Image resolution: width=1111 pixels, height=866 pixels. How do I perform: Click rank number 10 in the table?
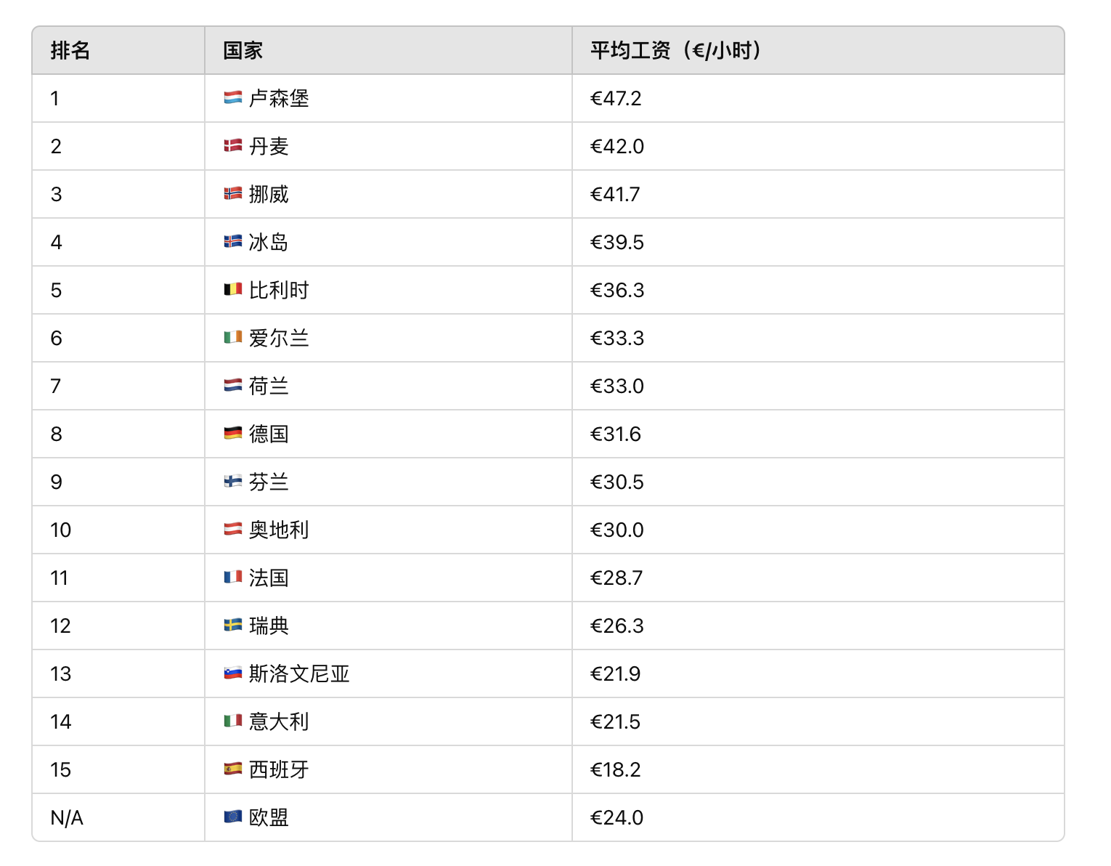coord(61,530)
